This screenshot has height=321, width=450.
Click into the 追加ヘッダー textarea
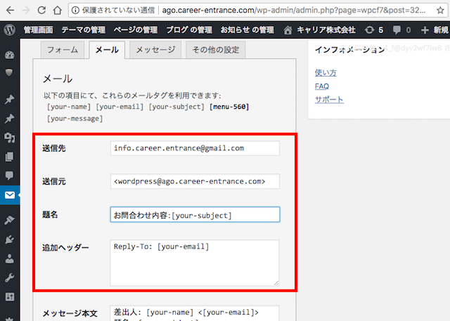pos(195,263)
